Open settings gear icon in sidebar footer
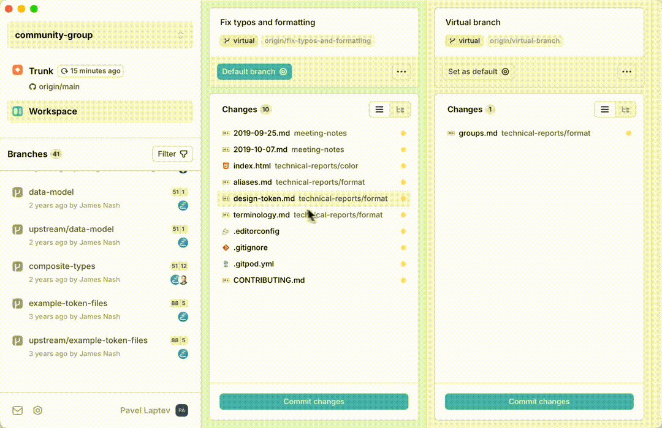 pyautogui.click(x=37, y=410)
